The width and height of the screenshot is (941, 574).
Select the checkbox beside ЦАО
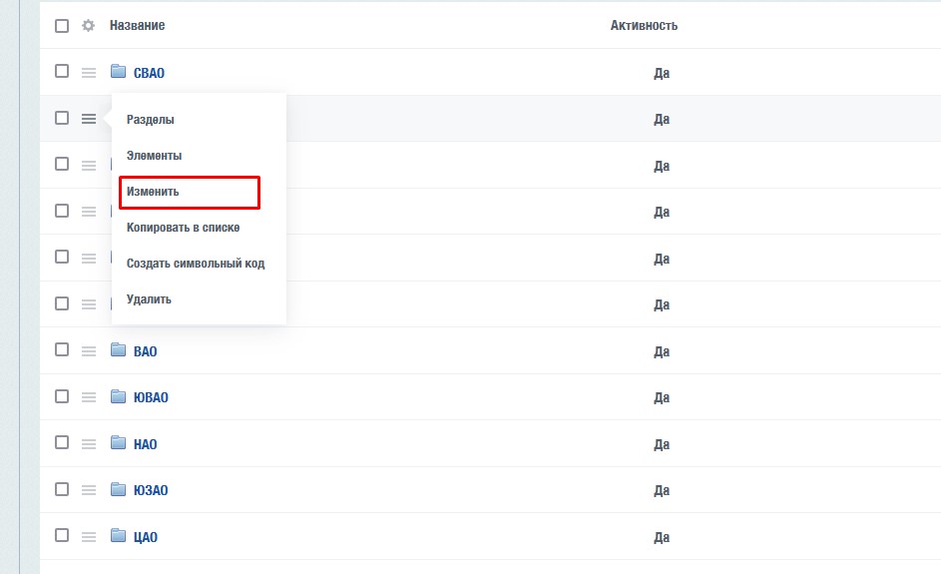point(62,536)
